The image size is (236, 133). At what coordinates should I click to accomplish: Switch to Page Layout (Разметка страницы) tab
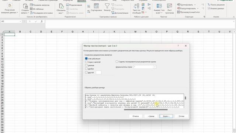[48, 0]
